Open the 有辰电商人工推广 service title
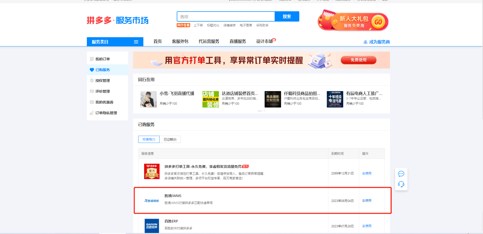Screen dimensions: 483x234 tap(364, 93)
